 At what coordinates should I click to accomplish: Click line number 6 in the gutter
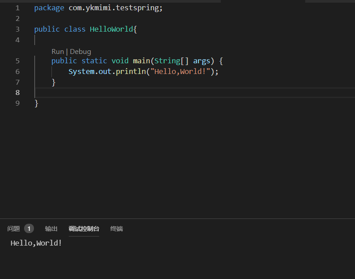point(17,72)
